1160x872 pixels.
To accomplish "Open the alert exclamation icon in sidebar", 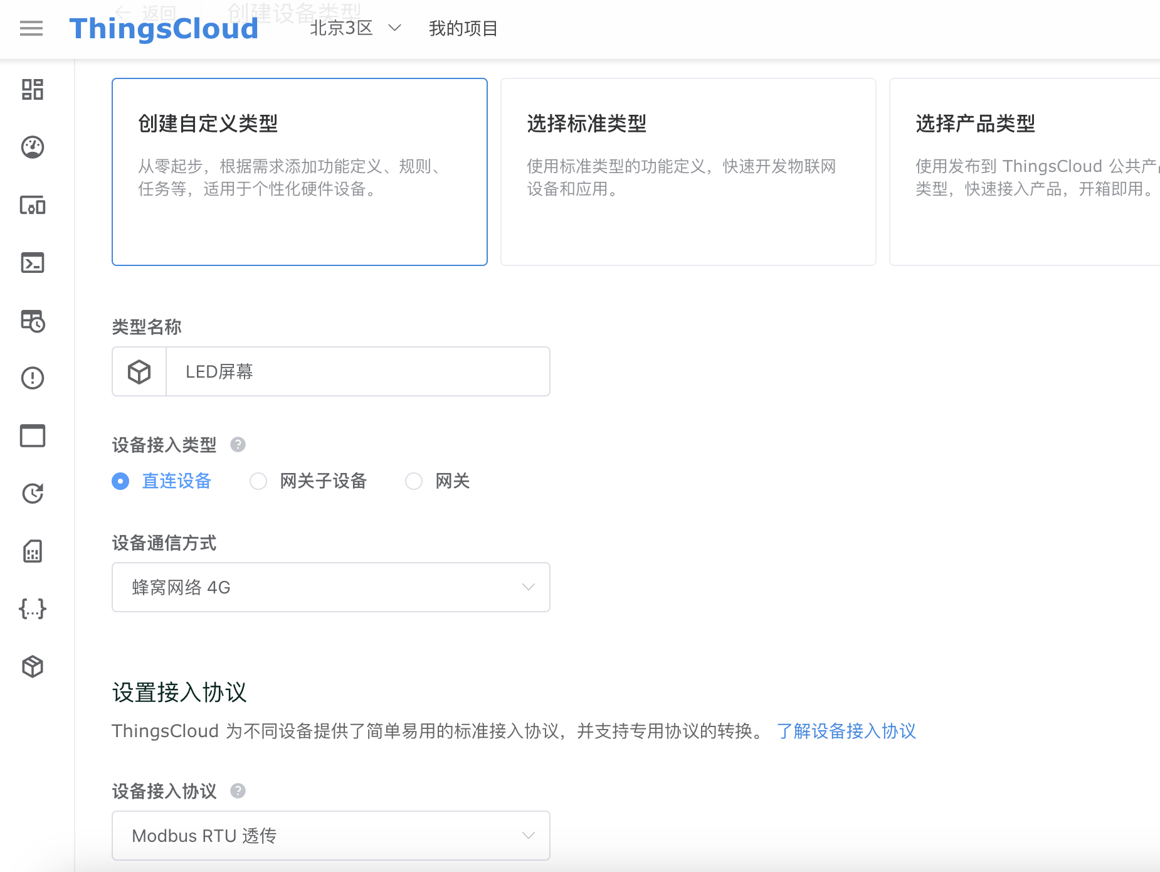I will click(33, 378).
